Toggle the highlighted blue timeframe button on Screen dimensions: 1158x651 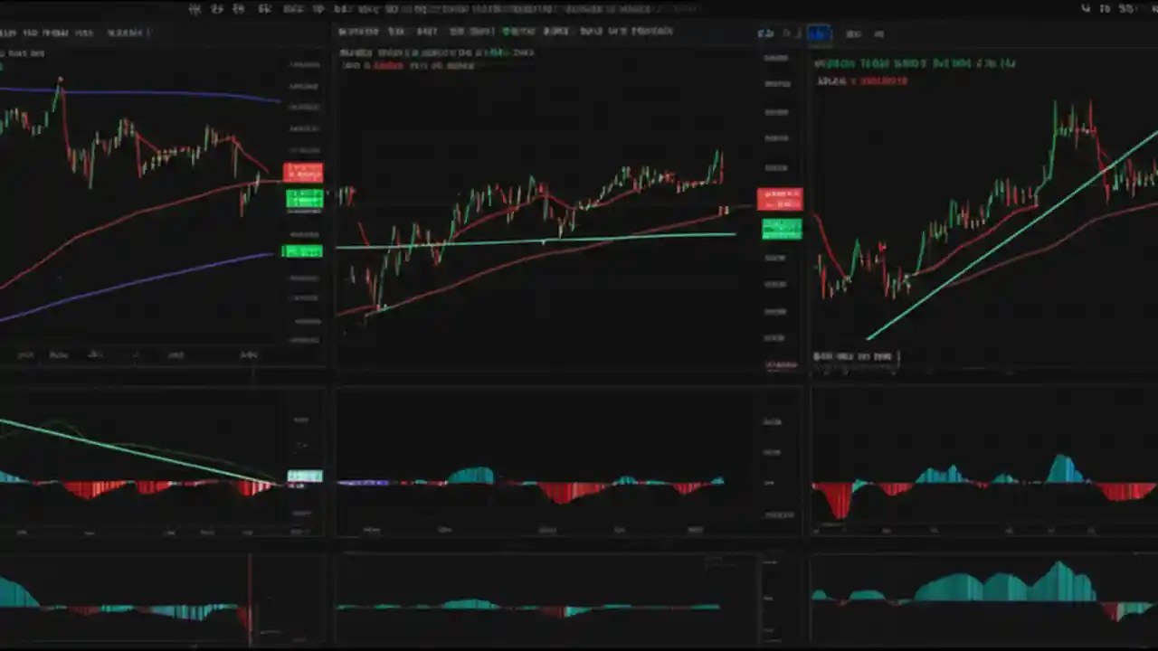click(x=819, y=33)
